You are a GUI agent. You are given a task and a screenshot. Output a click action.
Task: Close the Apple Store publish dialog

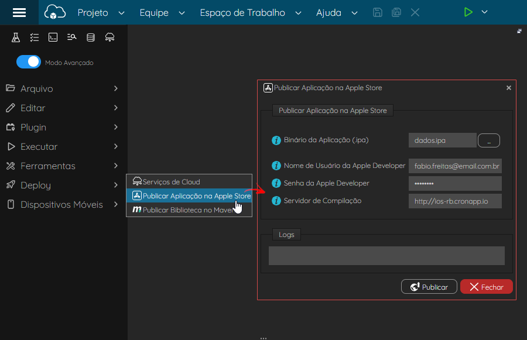(508, 88)
